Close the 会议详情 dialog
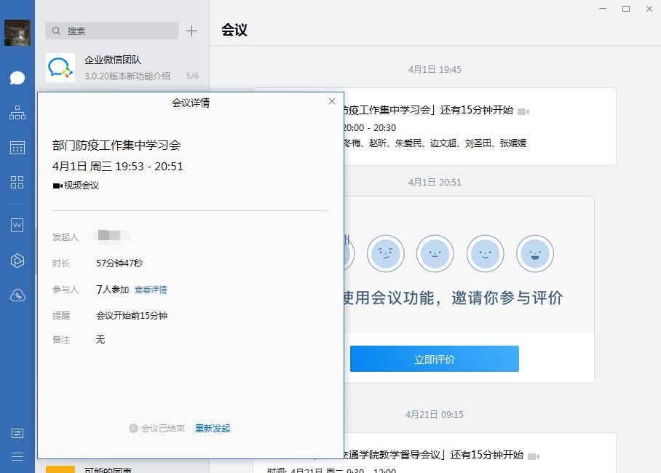This screenshot has width=661, height=473. coord(332,102)
